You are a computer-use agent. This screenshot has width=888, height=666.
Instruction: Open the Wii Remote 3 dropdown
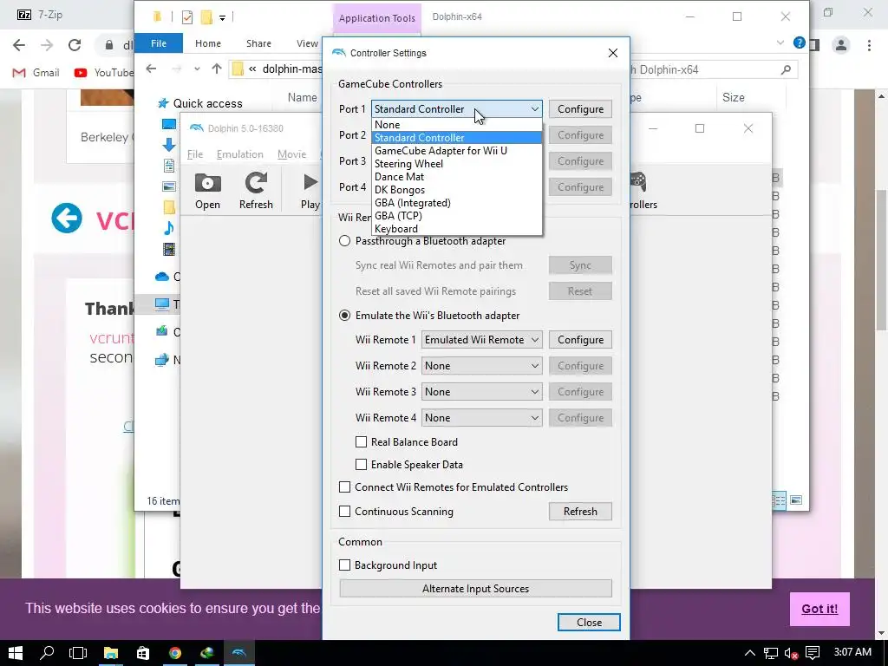tap(481, 392)
